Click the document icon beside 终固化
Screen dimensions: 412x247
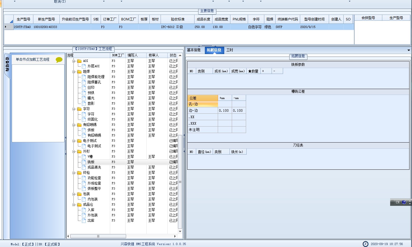click(x=84, y=119)
